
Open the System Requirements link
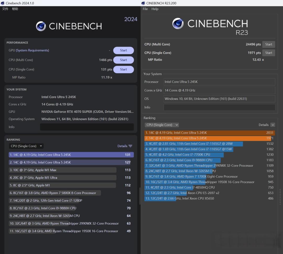[32, 50]
